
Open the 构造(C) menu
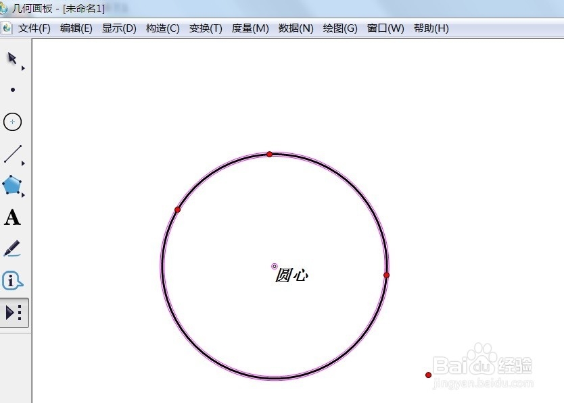pos(162,28)
